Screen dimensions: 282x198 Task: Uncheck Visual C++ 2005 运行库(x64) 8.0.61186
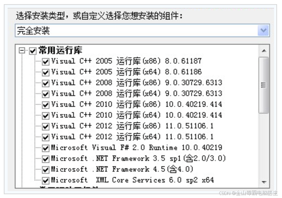pos(45,72)
